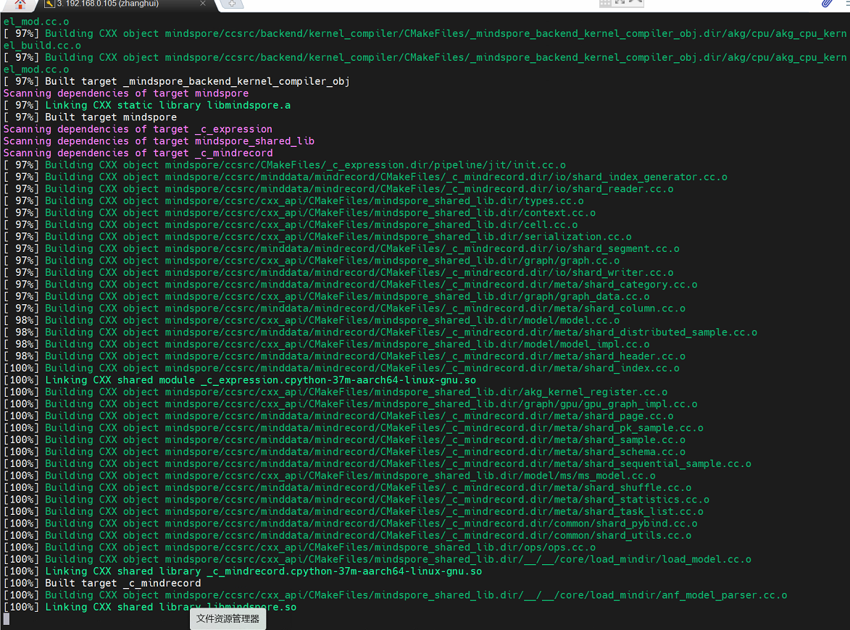Viewport: 850px width, 630px height.
Task: Open a new session tab with plus icon
Action: pyautogui.click(x=232, y=4)
